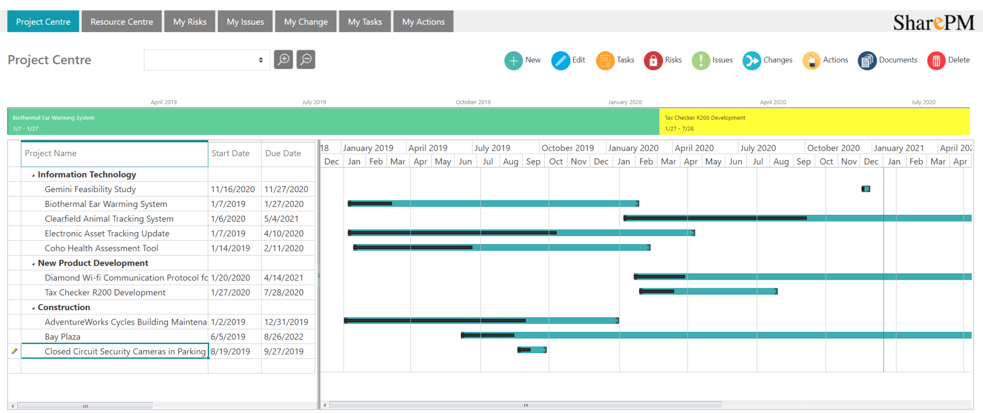Click the blue Edit pencil icon
The width and height of the screenshot is (983, 413).
click(561, 60)
